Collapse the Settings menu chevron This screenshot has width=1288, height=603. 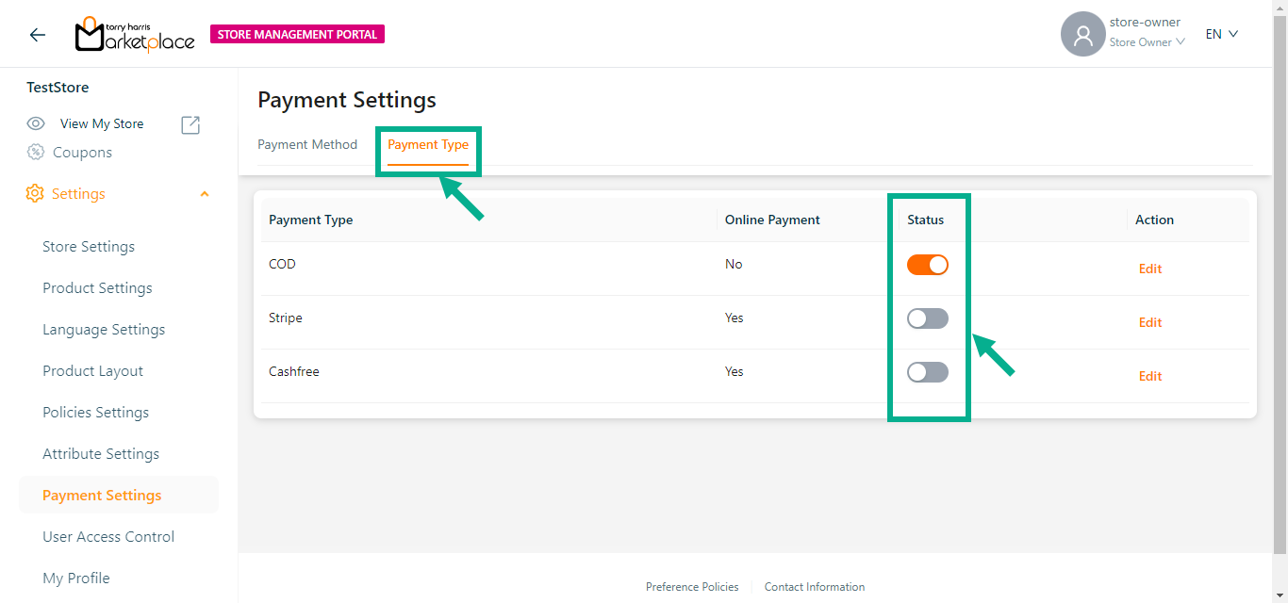coord(205,194)
